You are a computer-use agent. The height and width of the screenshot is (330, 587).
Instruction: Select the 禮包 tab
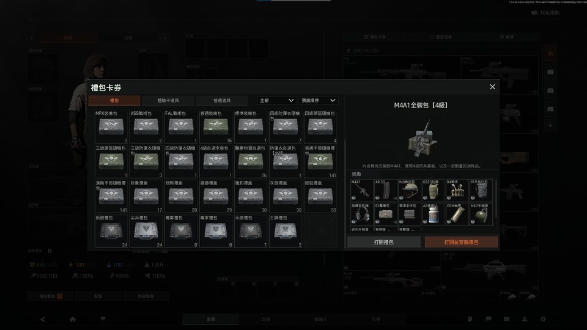click(114, 100)
